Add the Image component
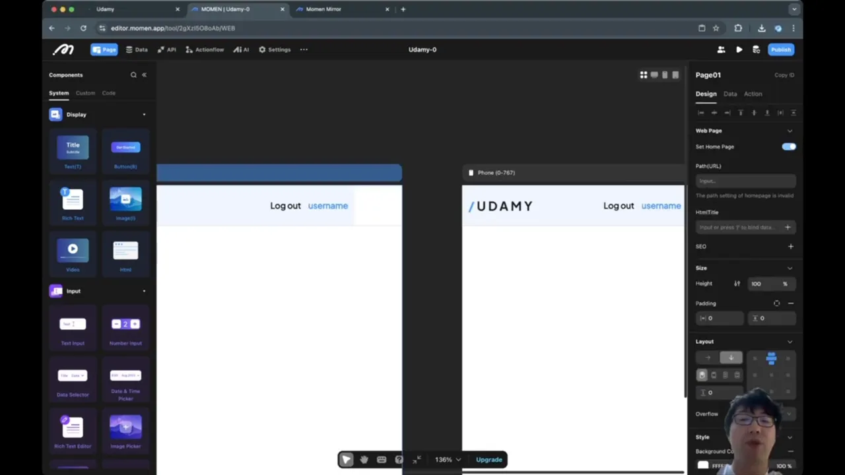845x475 pixels. [125, 204]
